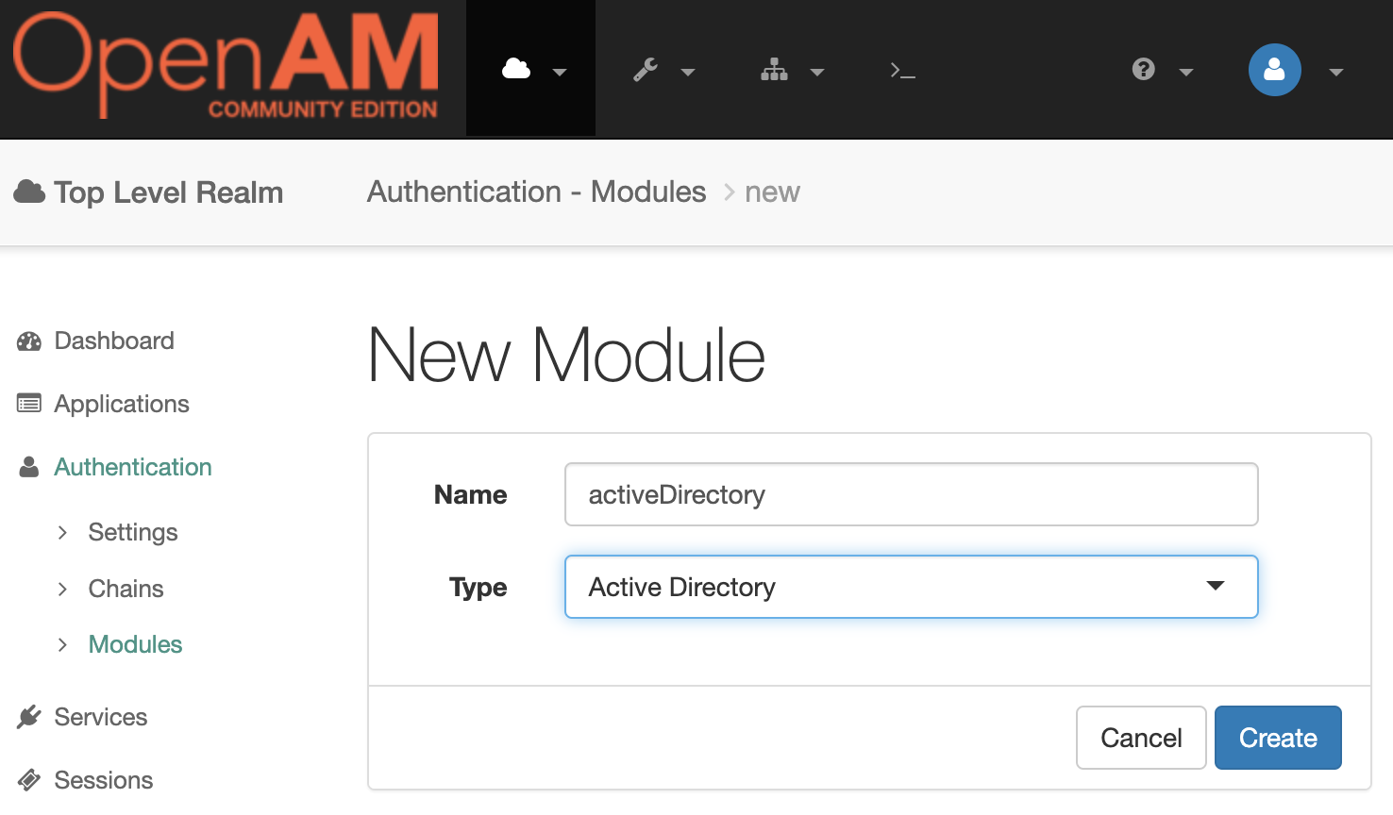Expand the Modules chevron in sidebar
Viewport: 1393px width, 815px height.
tap(62, 645)
